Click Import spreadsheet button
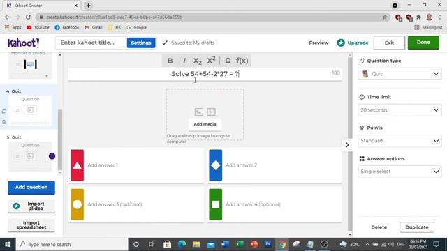The width and height of the screenshot is (447, 251). (31, 225)
